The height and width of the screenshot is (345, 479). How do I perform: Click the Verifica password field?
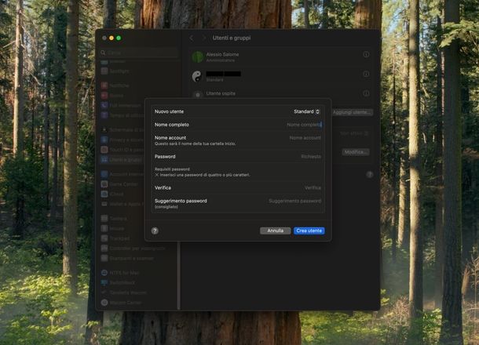click(313, 187)
